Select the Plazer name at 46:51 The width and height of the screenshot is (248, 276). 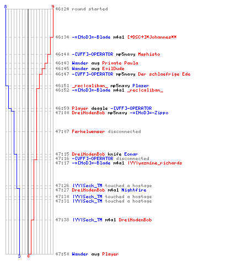[x=141, y=86]
